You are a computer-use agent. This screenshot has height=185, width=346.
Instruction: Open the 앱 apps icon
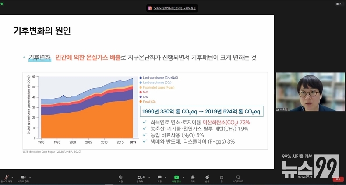pyautogui.click(x=222, y=177)
